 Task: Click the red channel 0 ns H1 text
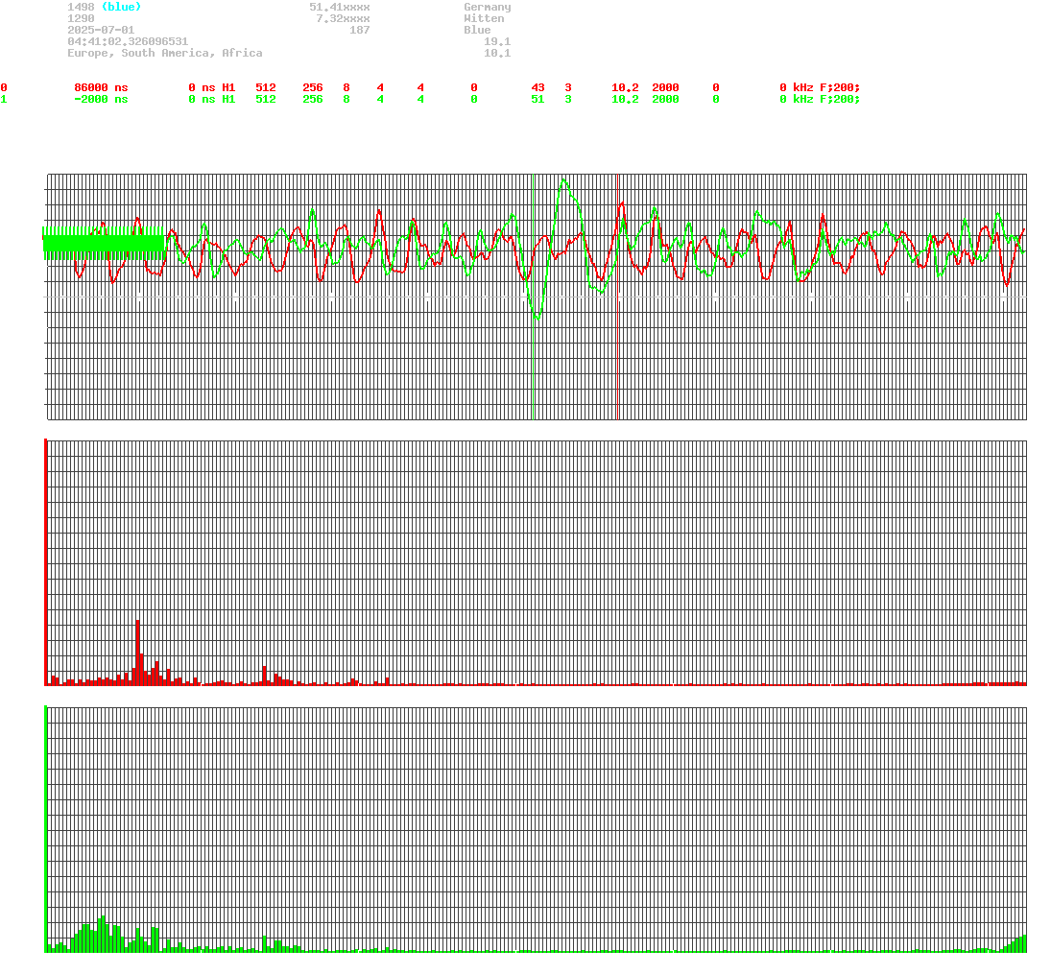click(212, 88)
